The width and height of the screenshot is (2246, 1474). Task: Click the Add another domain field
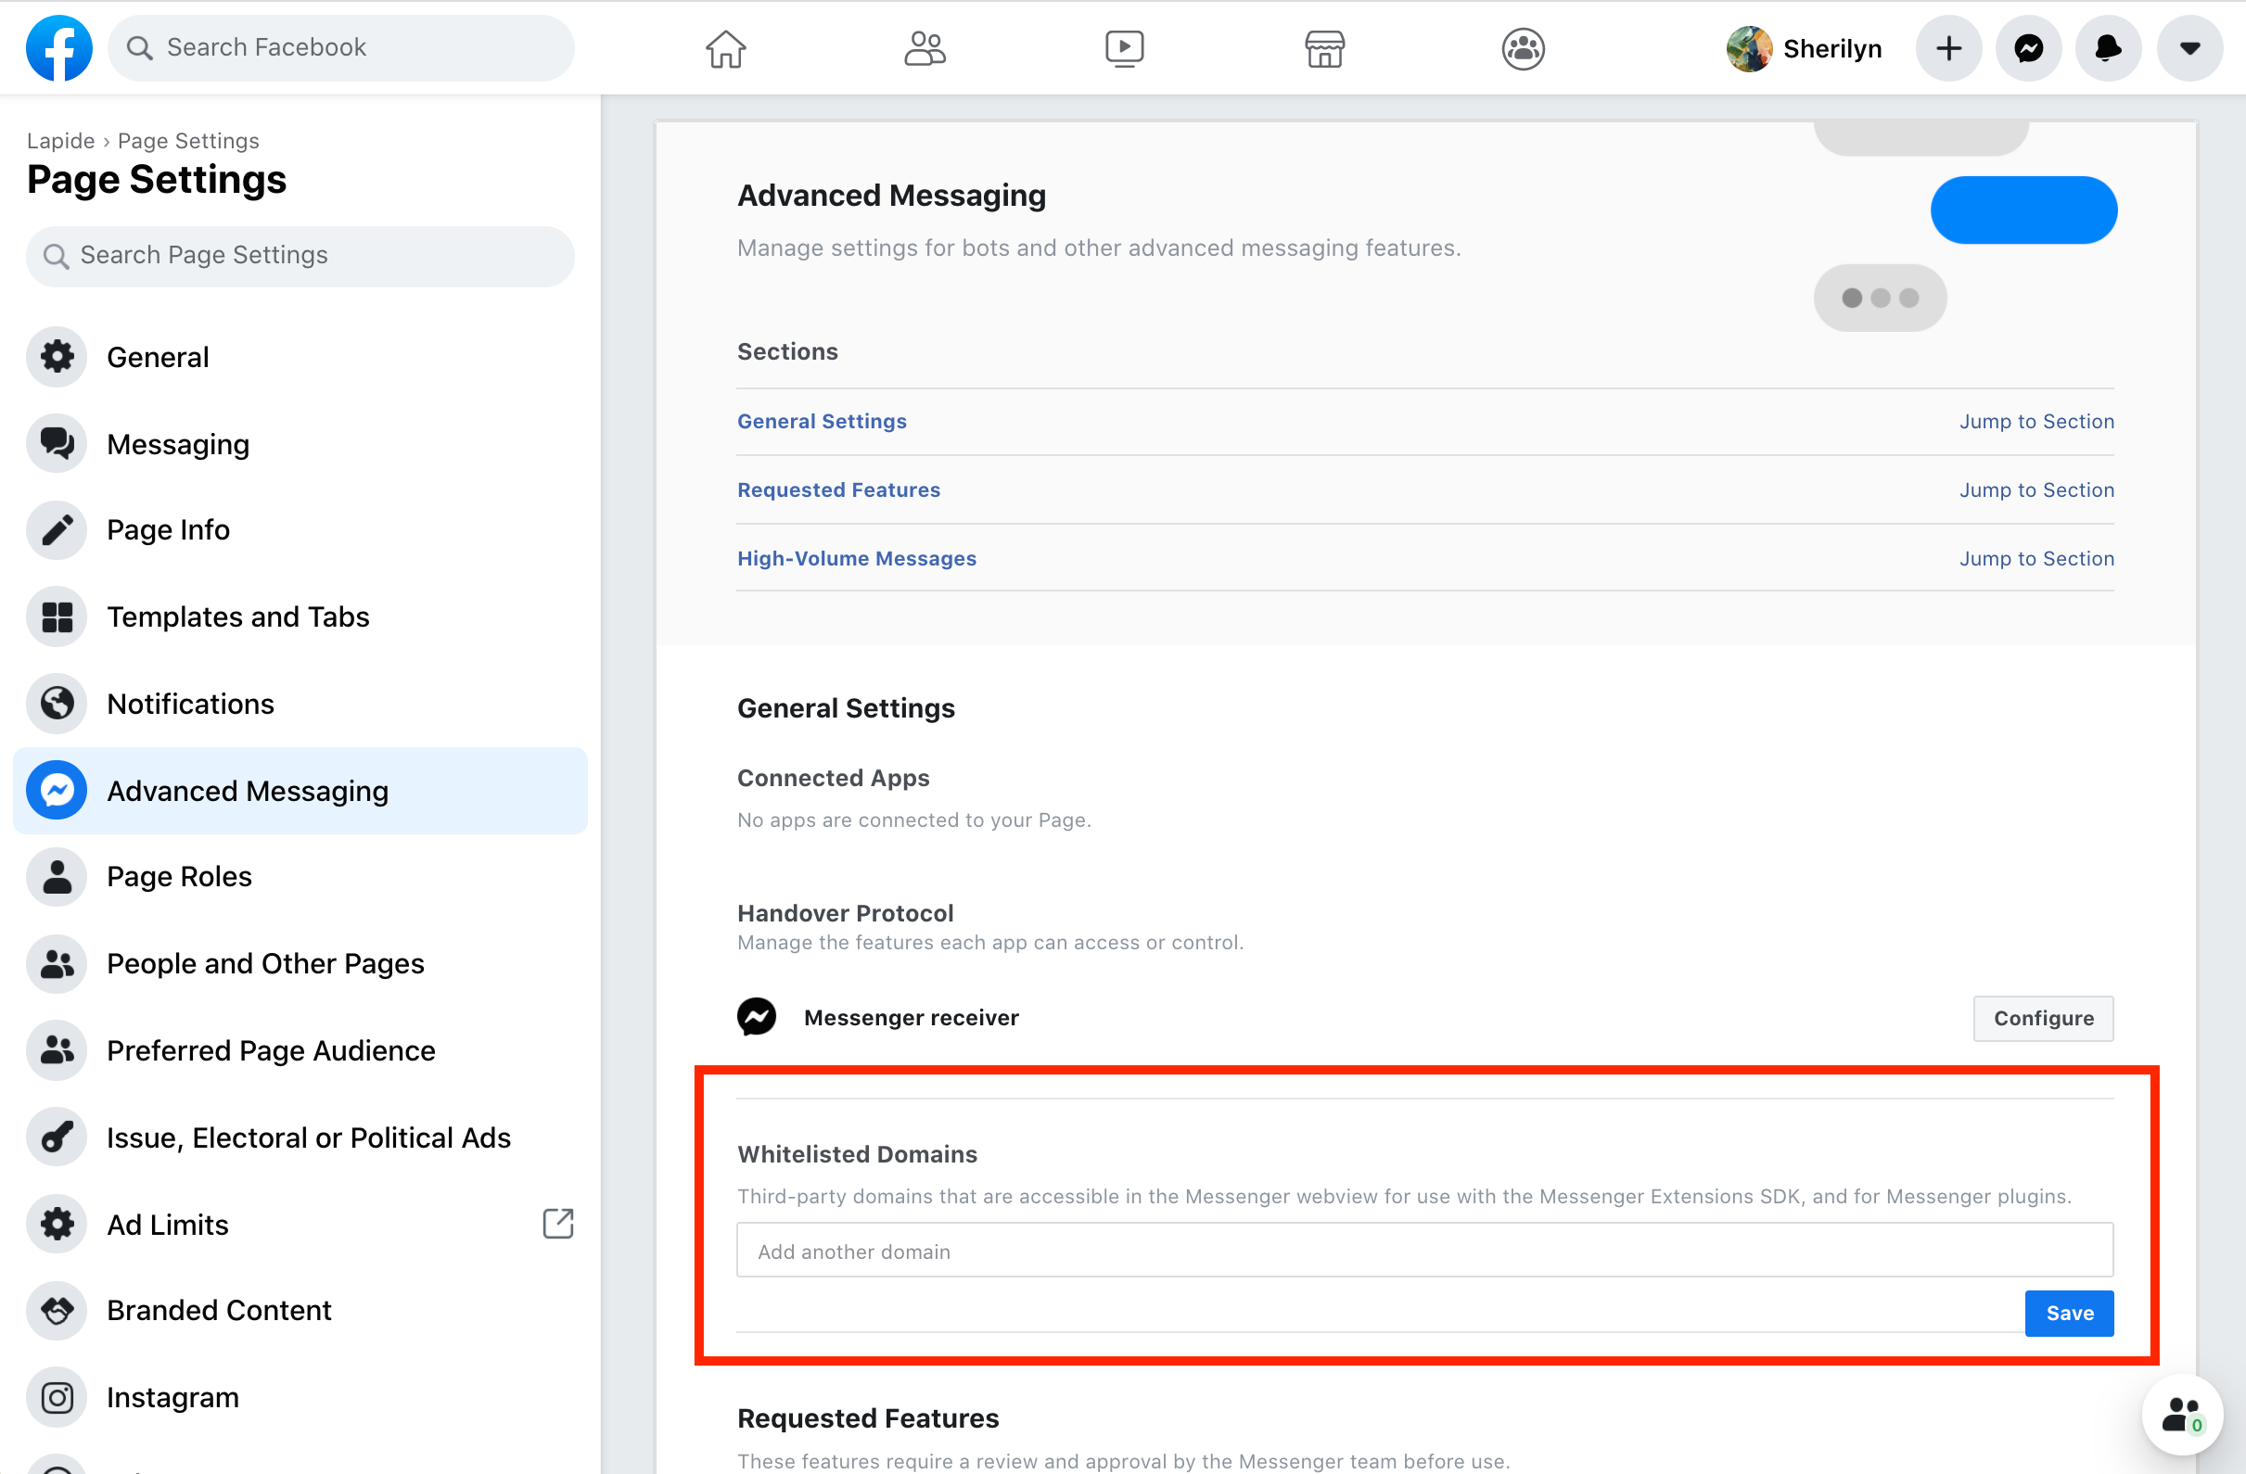(x=1423, y=1251)
